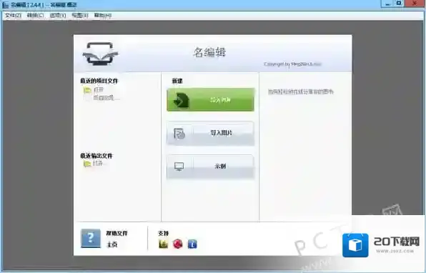Click the book scanner logo icon
This screenshot has height=273, width=426.
(x=100, y=54)
